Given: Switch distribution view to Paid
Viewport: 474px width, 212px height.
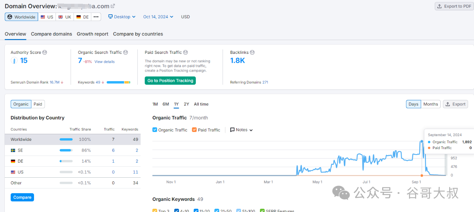Looking at the screenshot, I should click(x=38, y=104).
